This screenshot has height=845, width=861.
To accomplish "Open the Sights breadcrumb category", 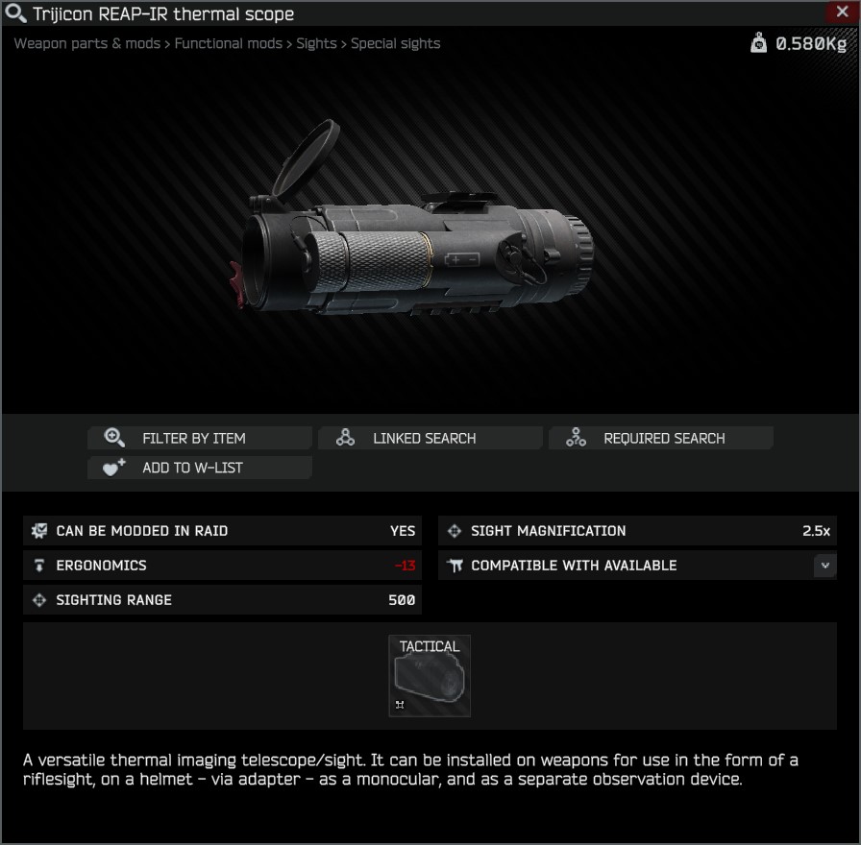I will [x=316, y=43].
